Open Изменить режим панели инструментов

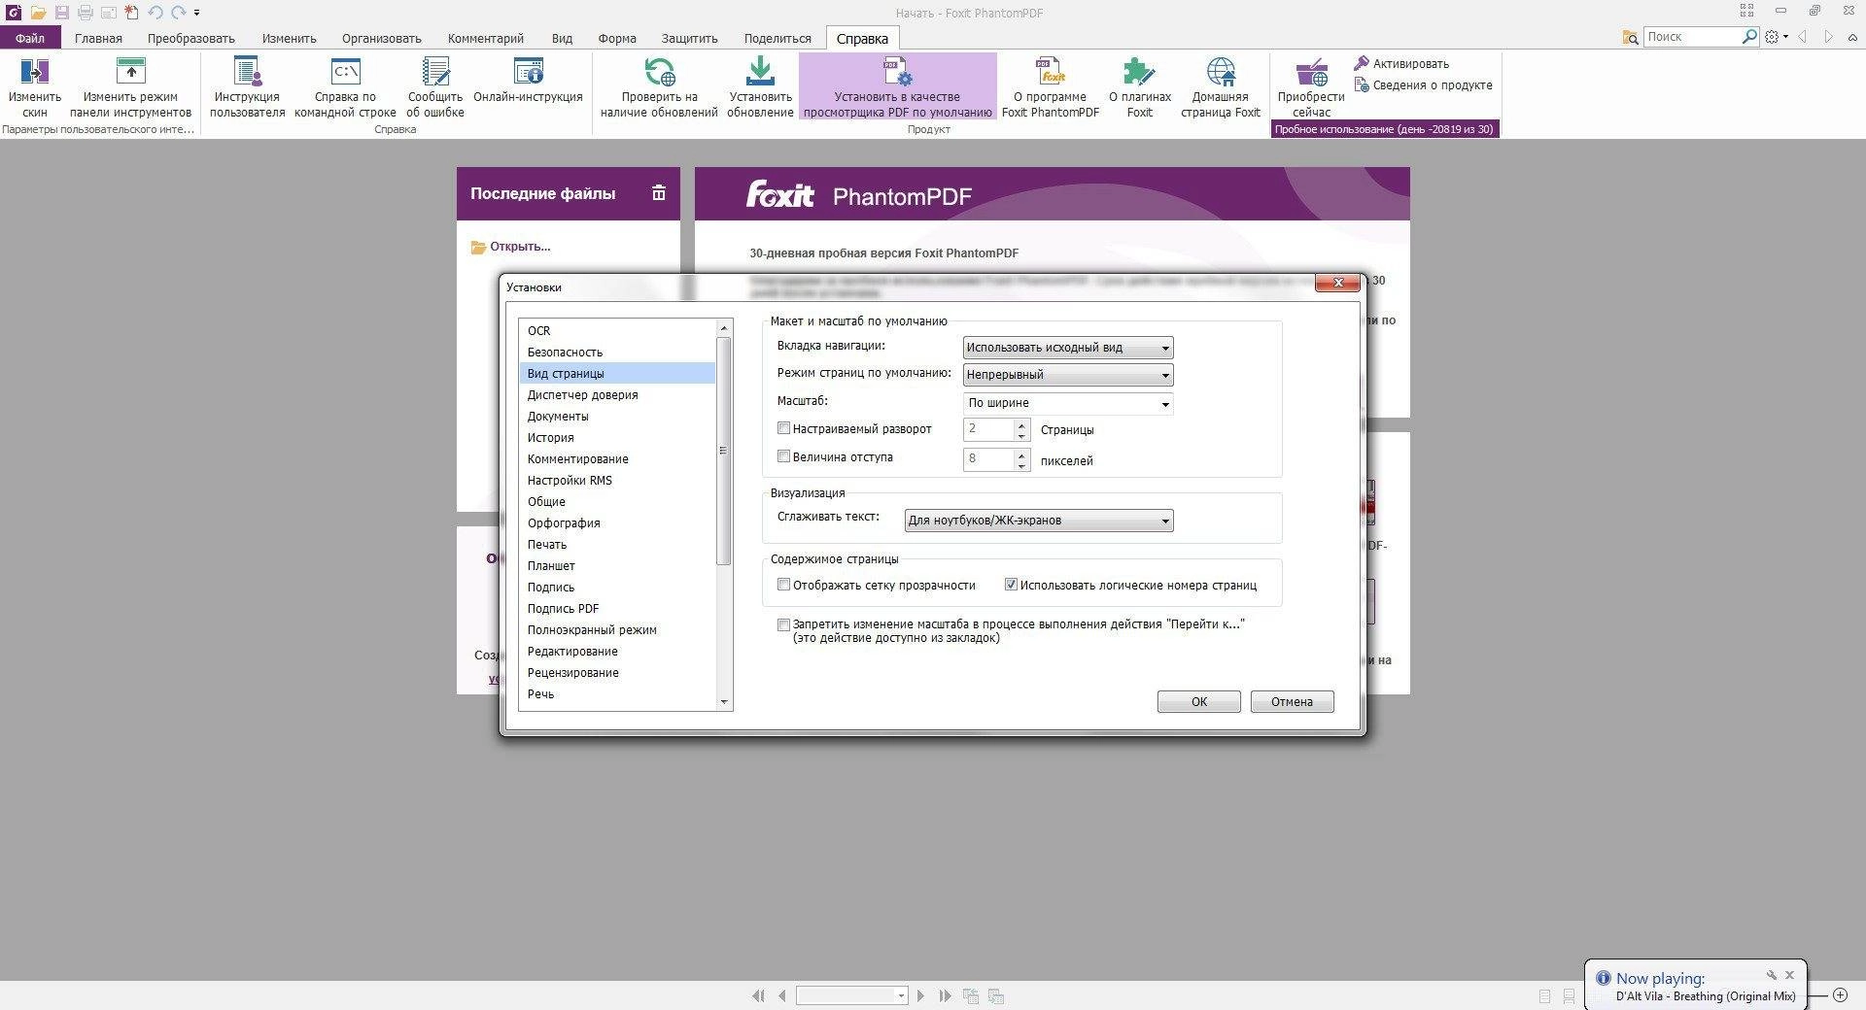[130, 87]
